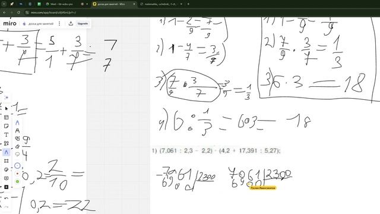Image resolution: width=380 pixels, height=214 pixels.
Task: Go back in browser history
Action: coord(4,12)
